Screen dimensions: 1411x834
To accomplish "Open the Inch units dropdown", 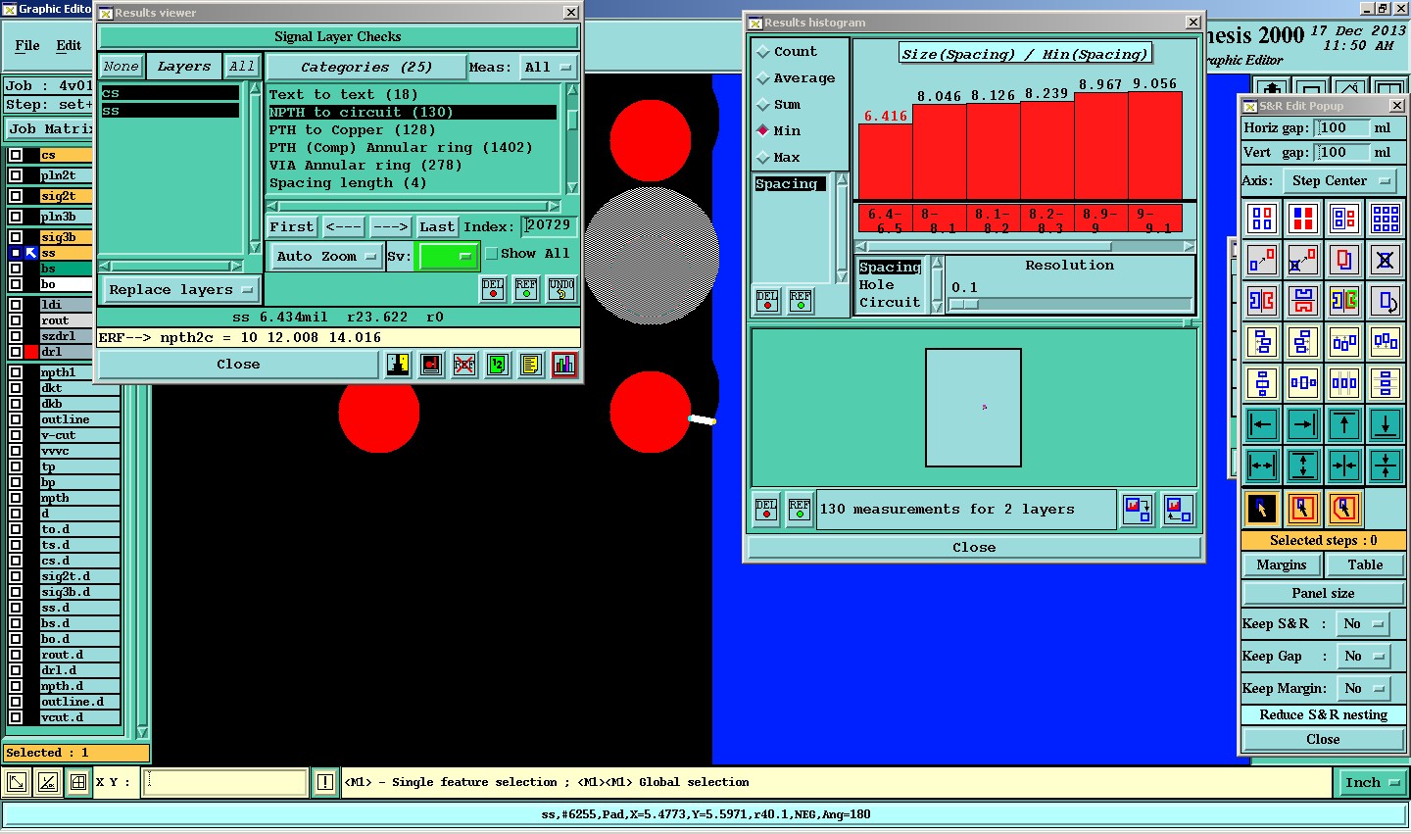I will (x=1373, y=782).
